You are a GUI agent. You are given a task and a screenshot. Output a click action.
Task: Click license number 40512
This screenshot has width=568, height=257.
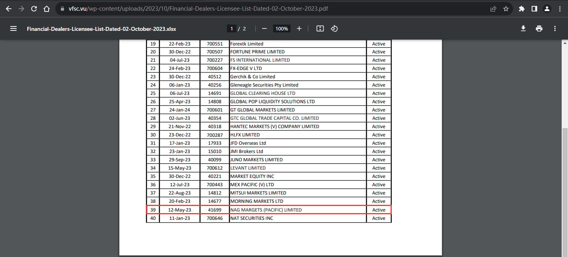[x=215, y=77]
